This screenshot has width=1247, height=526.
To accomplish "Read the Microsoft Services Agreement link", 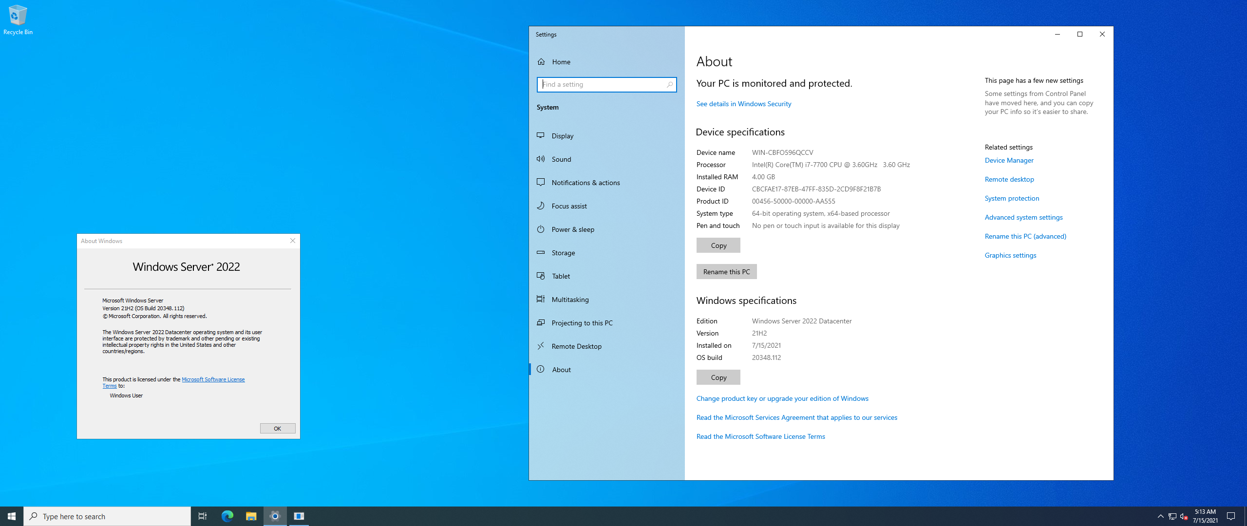I will [797, 417].
